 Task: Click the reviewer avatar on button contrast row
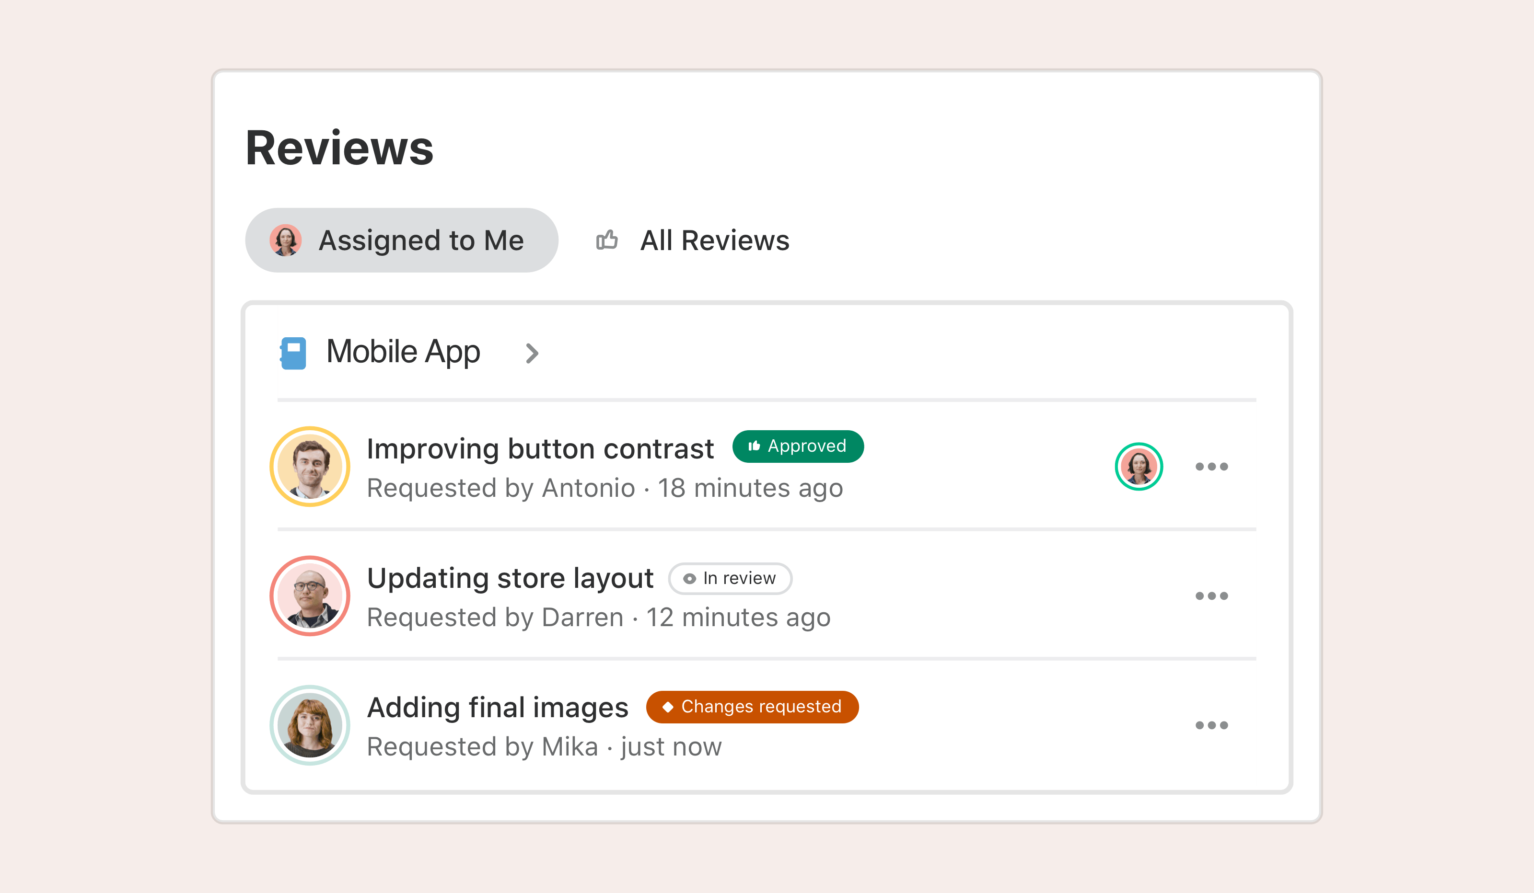1139,466
